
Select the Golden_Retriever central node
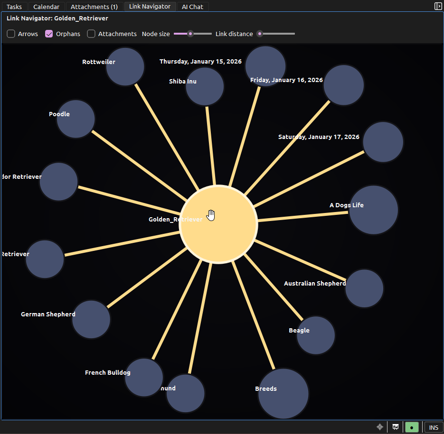pos(218,223)
